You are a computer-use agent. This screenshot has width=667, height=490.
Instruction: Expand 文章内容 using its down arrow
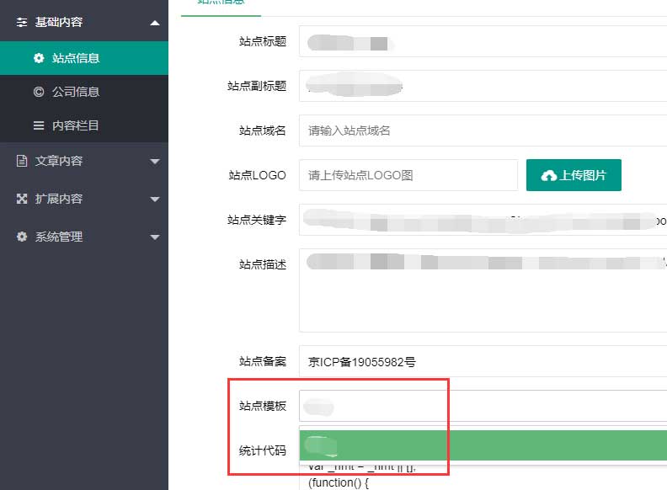click(x=154, y=162)
